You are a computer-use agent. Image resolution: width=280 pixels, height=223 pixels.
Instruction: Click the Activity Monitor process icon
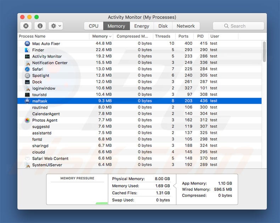(27, 56)
